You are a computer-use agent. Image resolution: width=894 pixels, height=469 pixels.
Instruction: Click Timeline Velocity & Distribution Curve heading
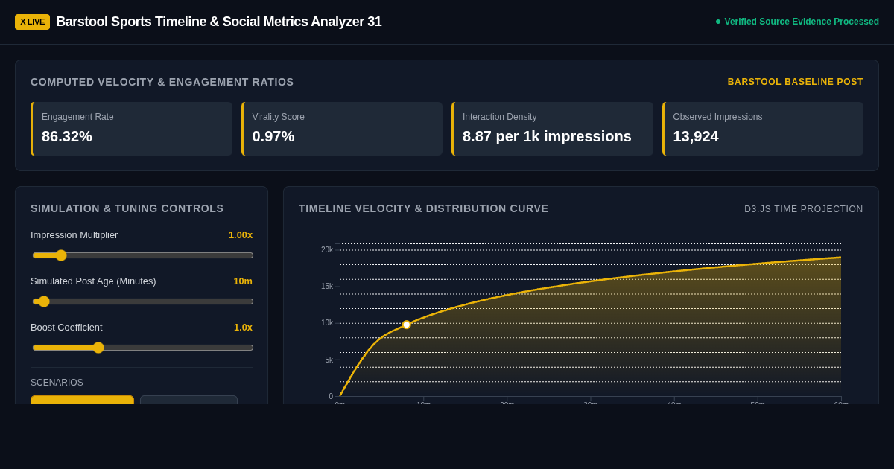424,208
